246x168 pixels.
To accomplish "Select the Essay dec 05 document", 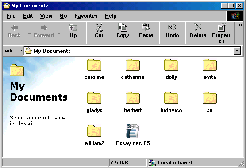I will coord(133,135).
